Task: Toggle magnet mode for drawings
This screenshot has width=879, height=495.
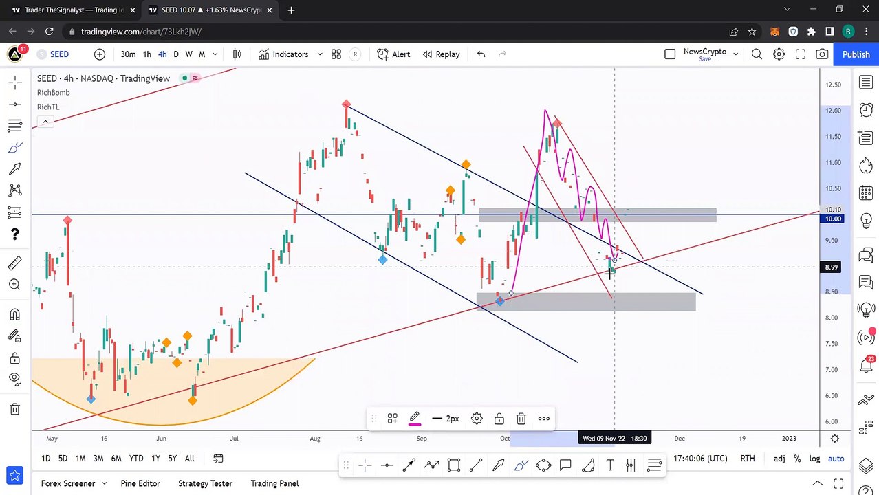Action: [15, 314]
